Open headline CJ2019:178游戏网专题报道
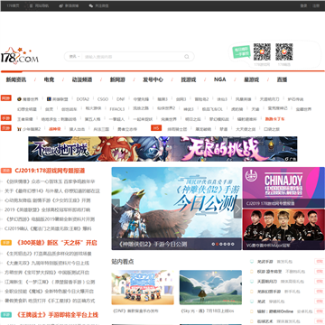The image size is (325, 325). [50, 171]
